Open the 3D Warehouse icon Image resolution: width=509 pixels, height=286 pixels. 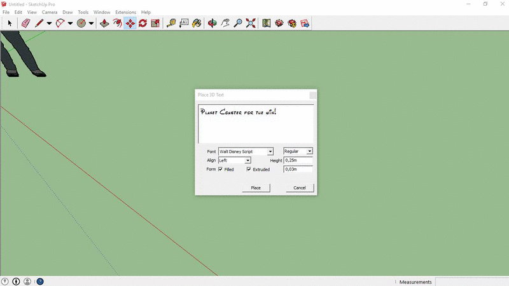pyautogui.click(x=279, y=23)
